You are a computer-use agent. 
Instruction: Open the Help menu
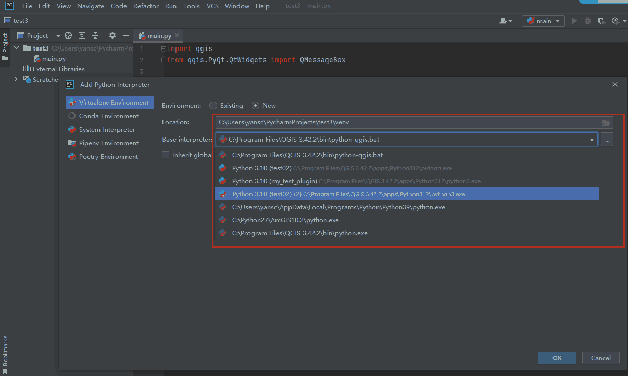262,6
